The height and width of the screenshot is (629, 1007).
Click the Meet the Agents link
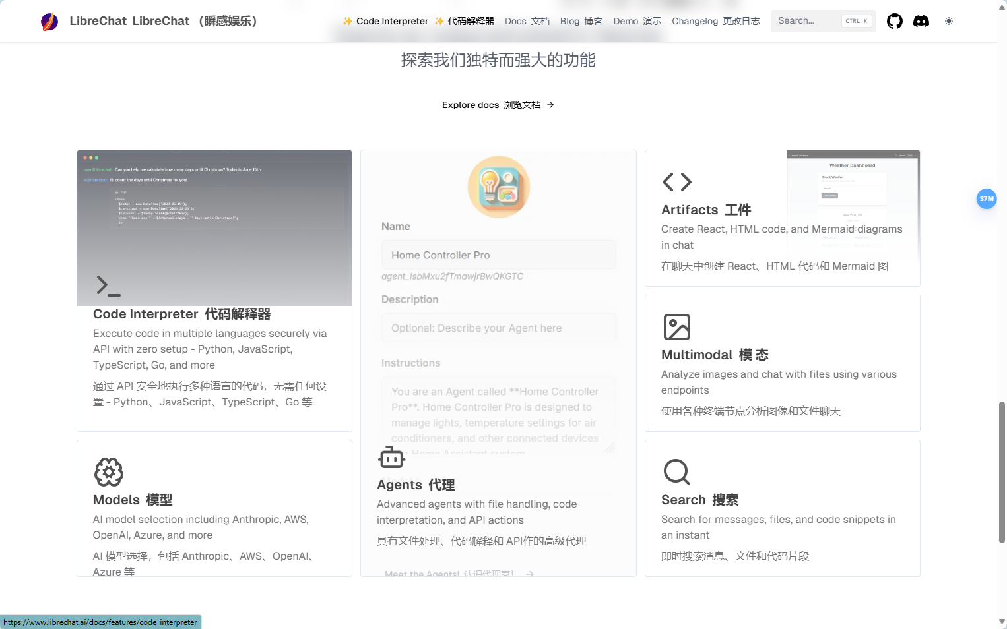click(459, 574)
